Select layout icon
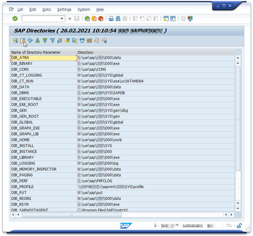253x236 pixels. (x=97, y=40)
